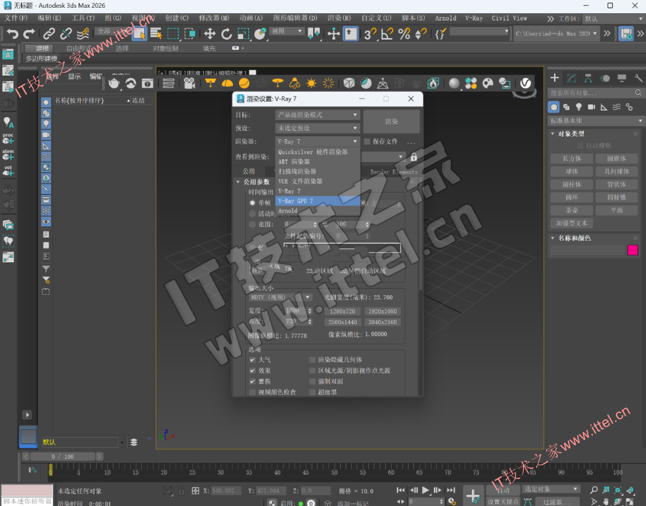
Task: Open the pink object color swatch
Action: [x=632, y=250]
